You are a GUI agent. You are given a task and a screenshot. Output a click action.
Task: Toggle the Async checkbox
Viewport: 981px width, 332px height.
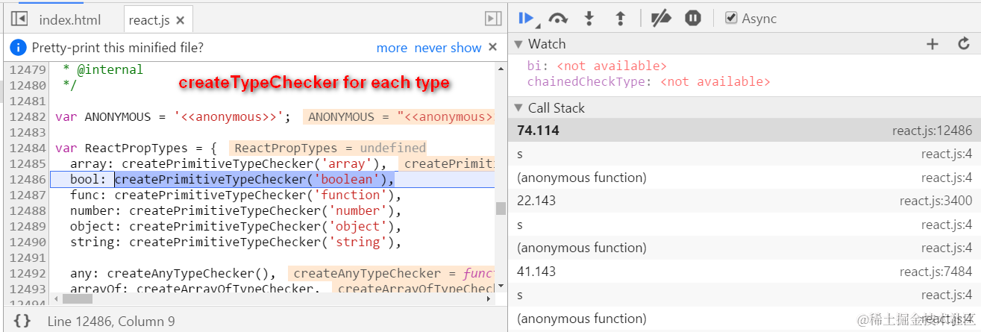(731, 19)
